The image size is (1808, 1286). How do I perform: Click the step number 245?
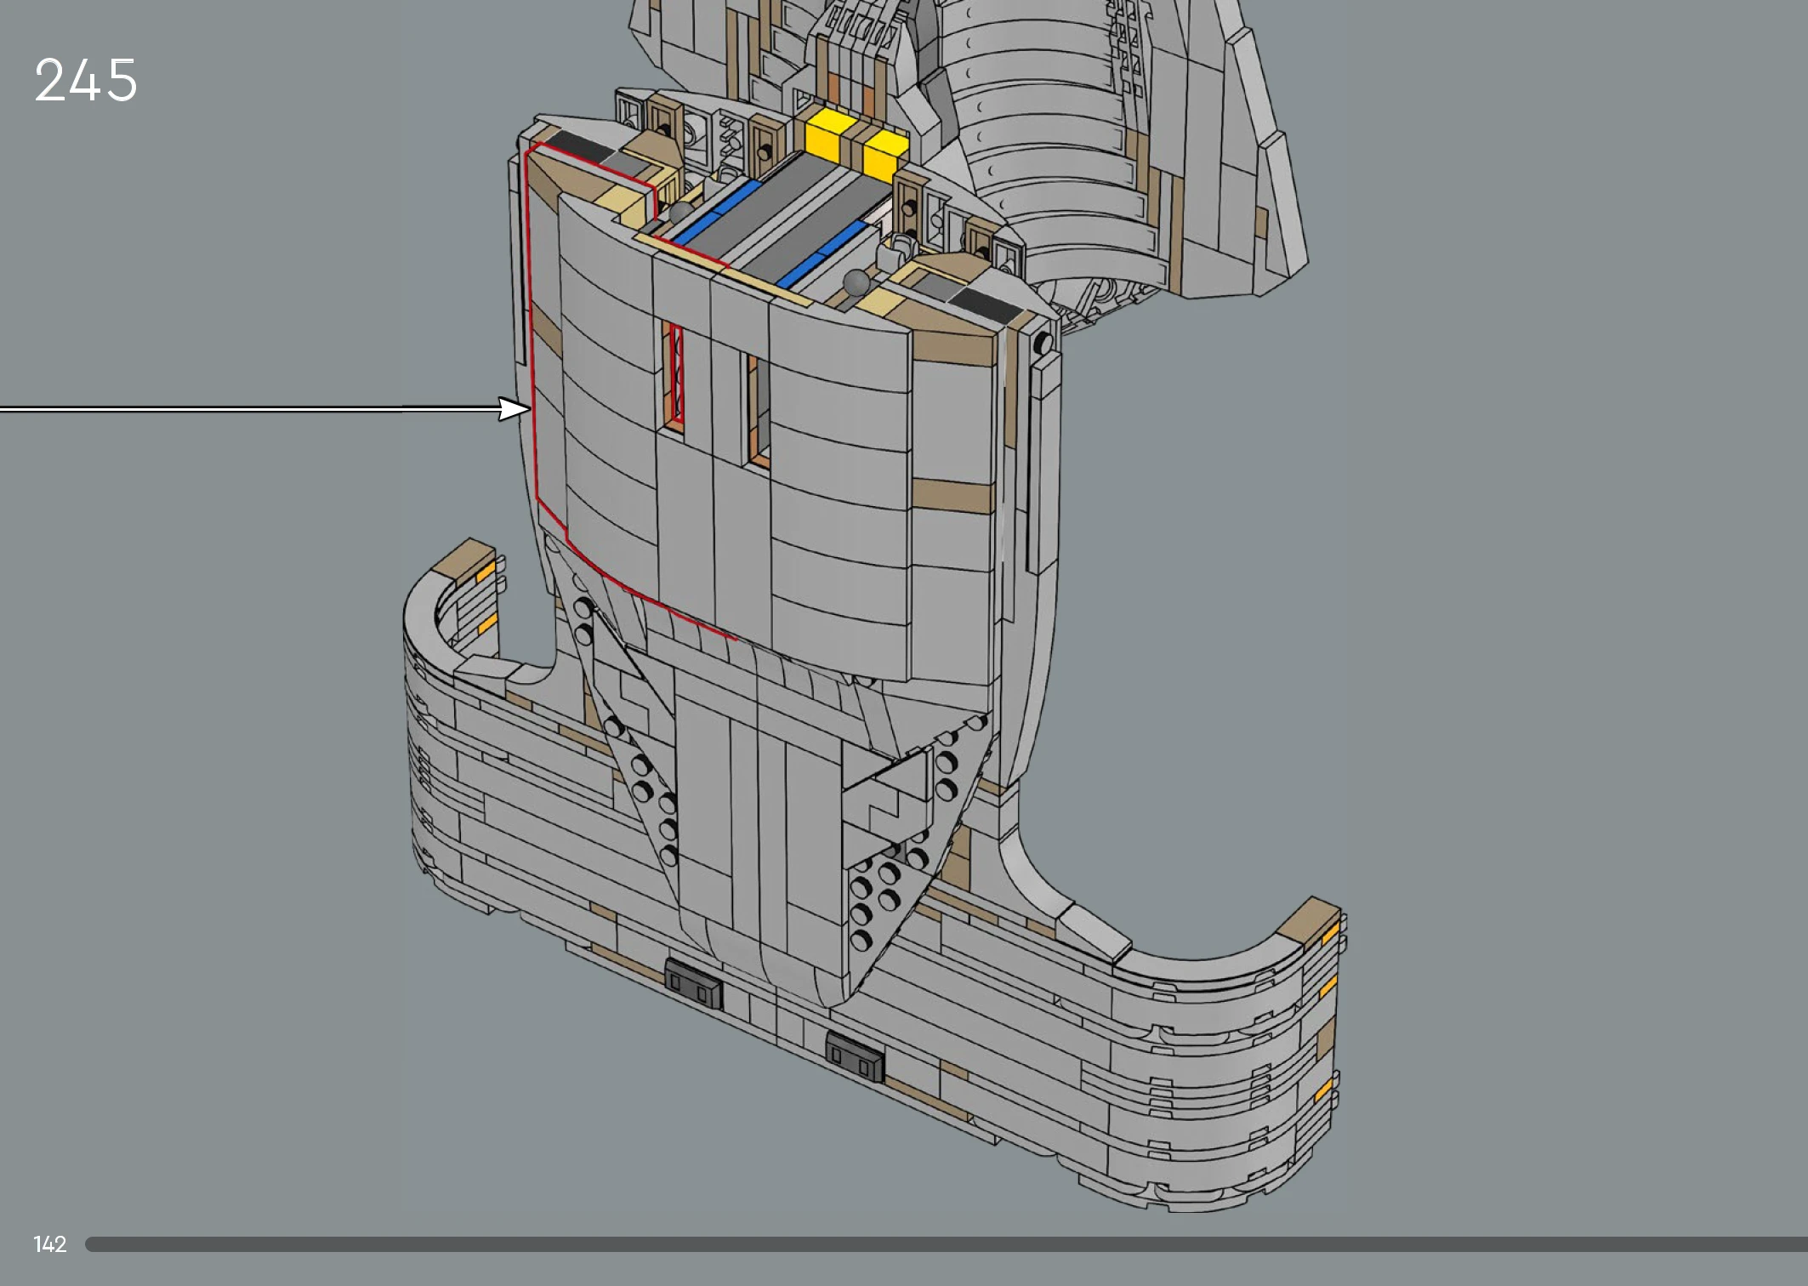pyautogui.click(x=85, y=81)
